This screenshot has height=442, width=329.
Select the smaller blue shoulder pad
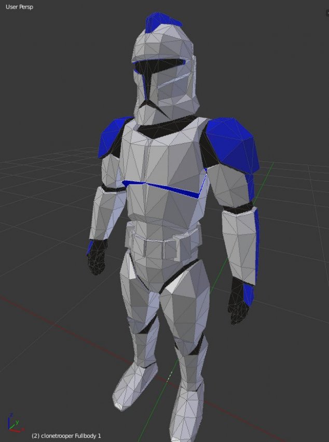click(x=113, y=138)
